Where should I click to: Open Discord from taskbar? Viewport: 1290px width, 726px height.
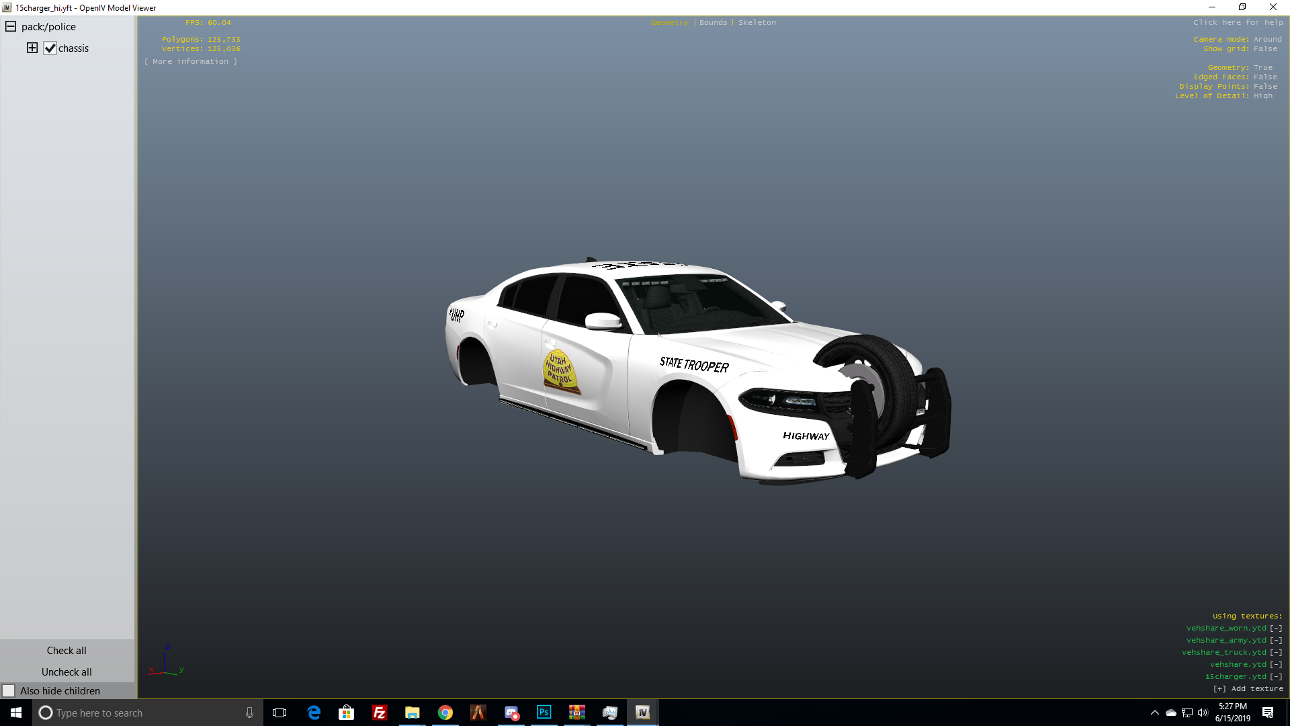click(x=511, y=713)
